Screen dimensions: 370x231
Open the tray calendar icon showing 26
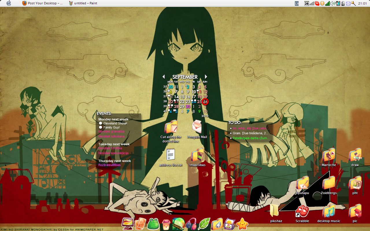307,3
